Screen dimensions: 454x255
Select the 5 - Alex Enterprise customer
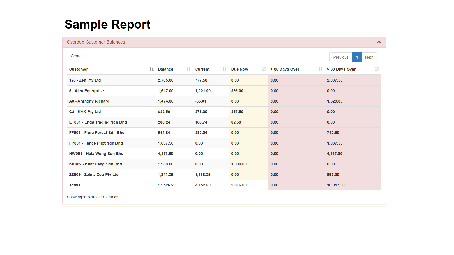point(87,91)
